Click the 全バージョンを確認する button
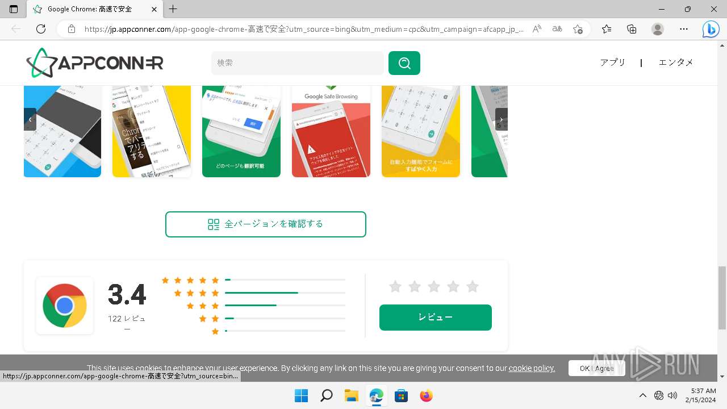This screenshot has height=409, width=727. tap(266, 224)
